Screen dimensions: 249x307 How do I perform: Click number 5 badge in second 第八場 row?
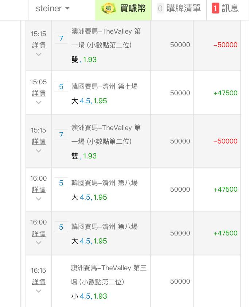click(x=61, y=227)
